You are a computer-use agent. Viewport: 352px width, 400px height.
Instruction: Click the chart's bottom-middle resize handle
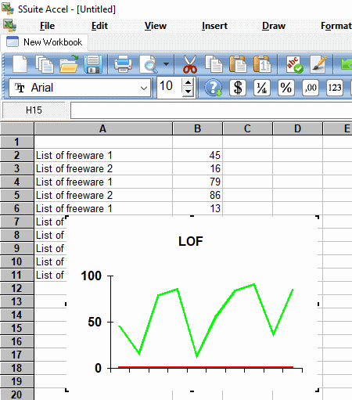click(x=192, y=391)
